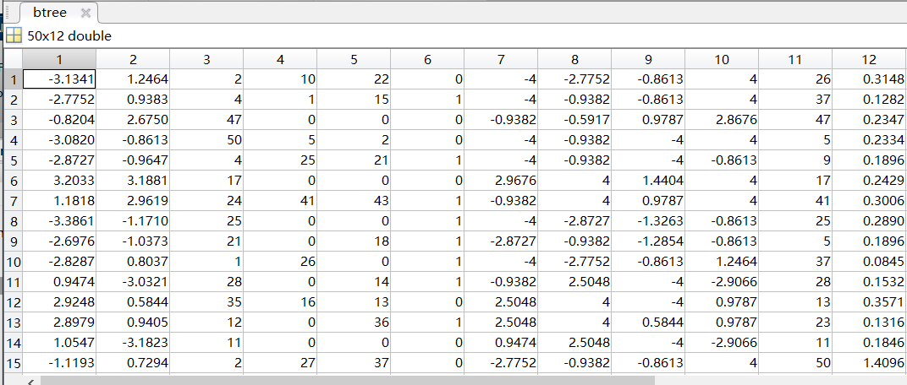
Task: Click the cell with value 0.1532
Action: 870,282
